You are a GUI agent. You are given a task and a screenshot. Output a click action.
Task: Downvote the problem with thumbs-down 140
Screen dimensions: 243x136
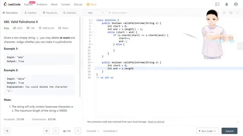point(28,28)
